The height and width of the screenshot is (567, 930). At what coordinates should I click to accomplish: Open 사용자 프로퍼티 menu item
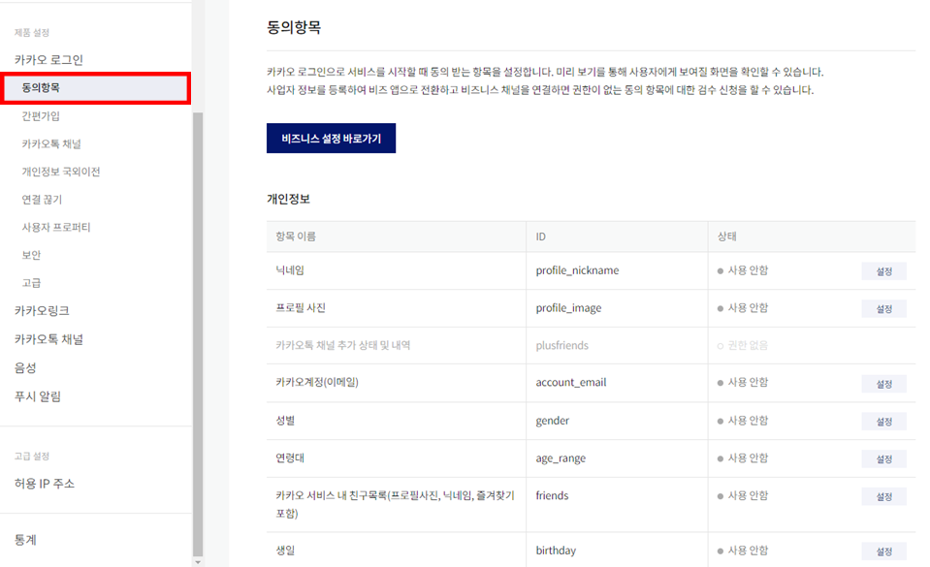55,227
